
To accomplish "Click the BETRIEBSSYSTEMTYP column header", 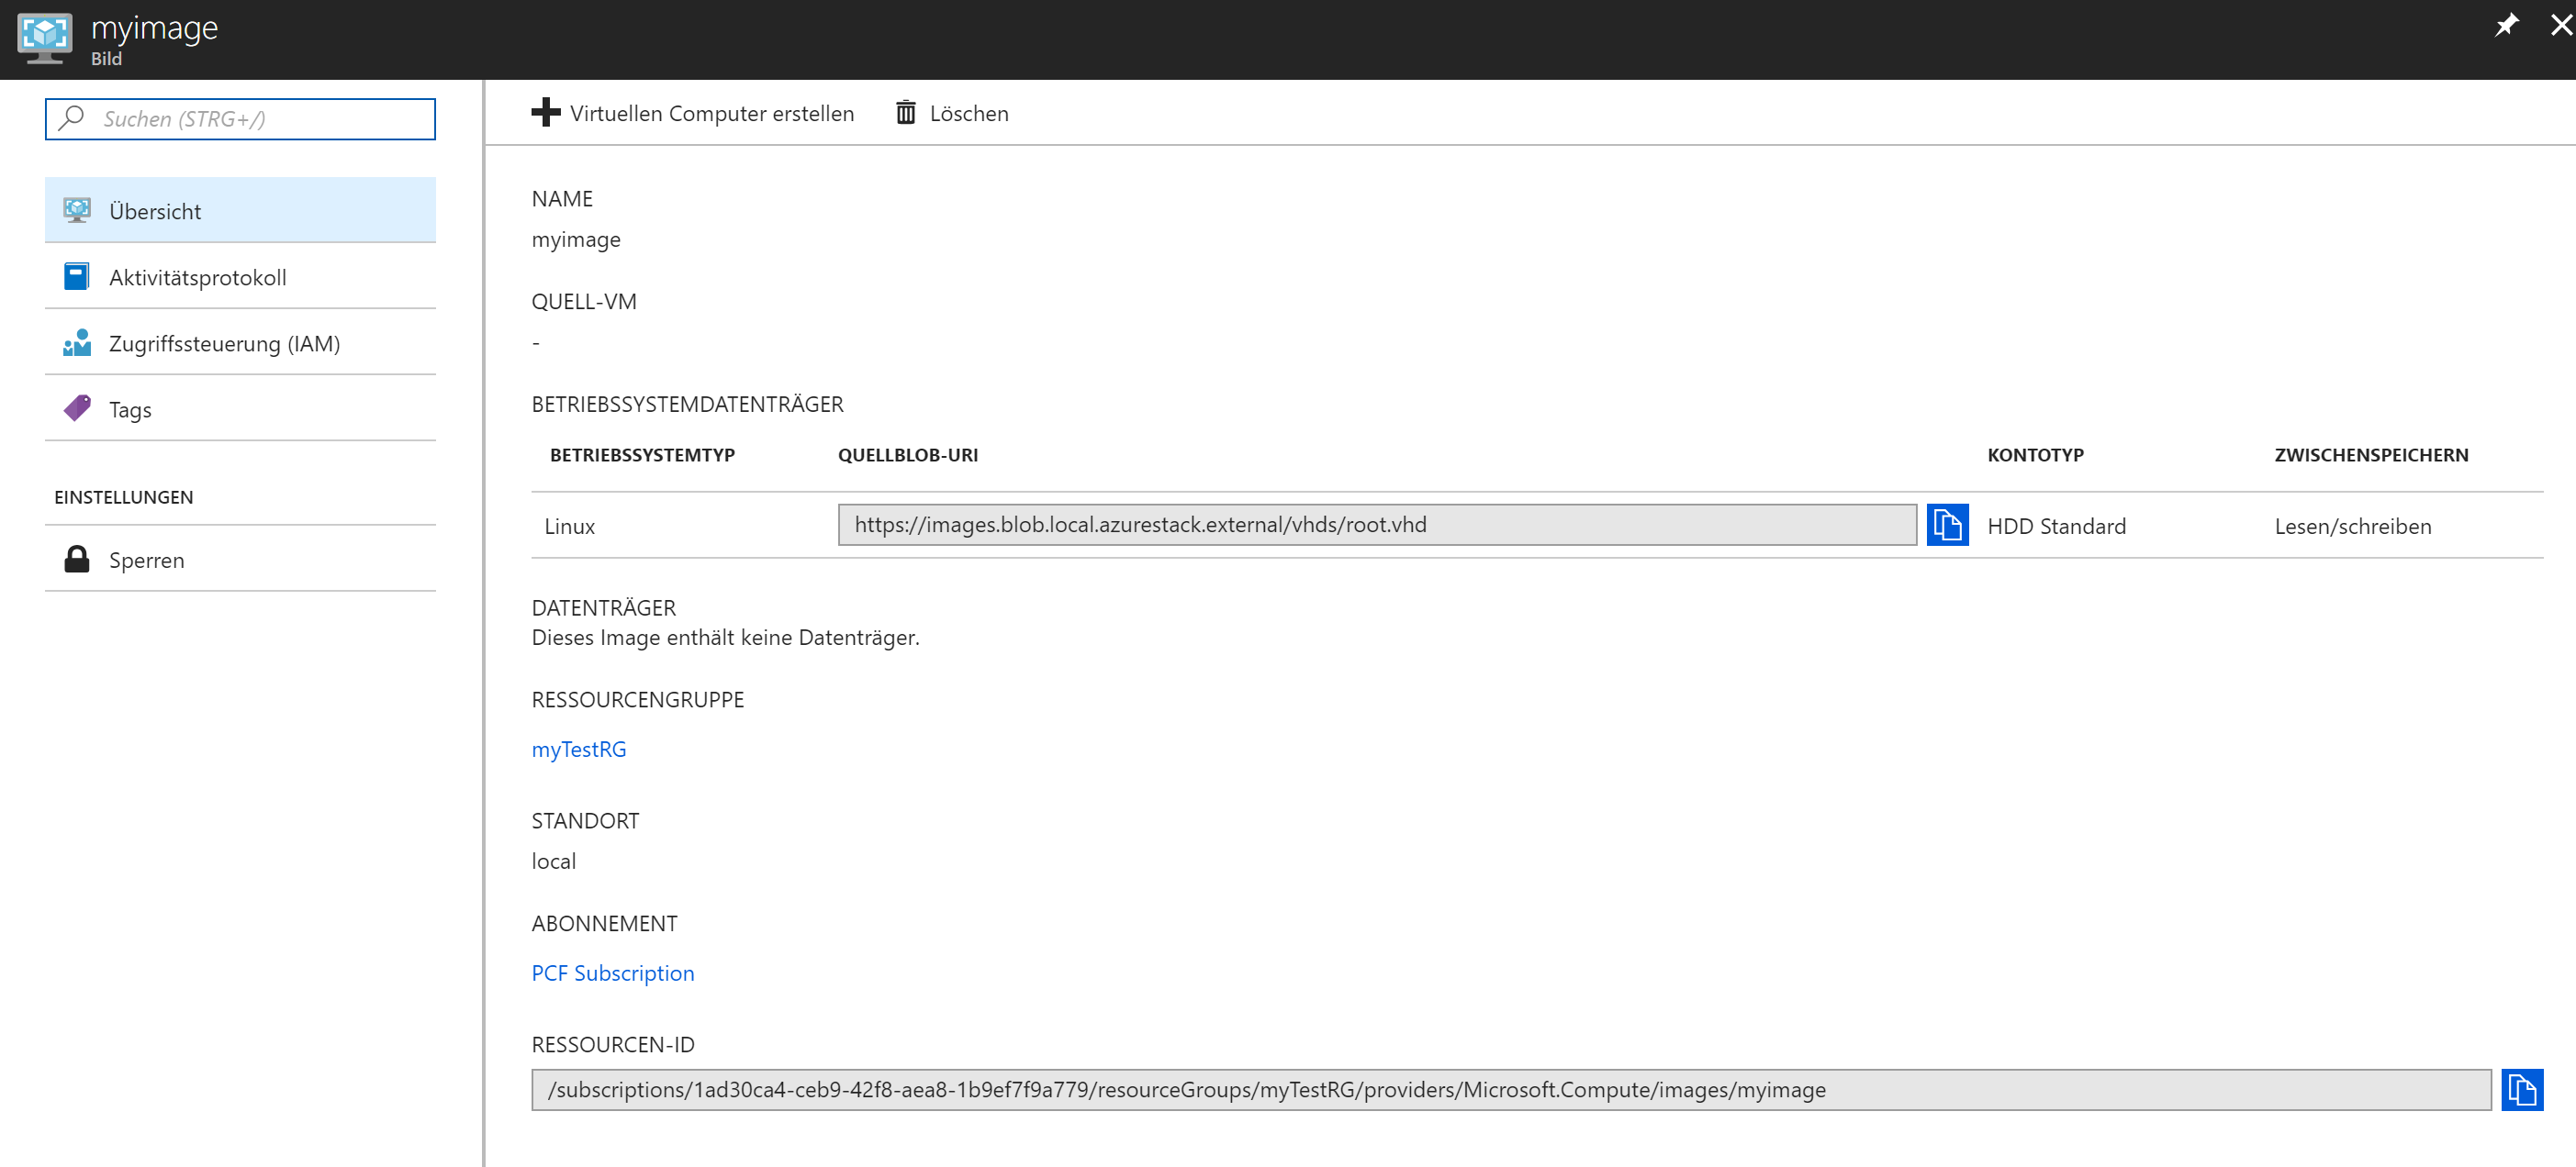I will pos(642,455).
